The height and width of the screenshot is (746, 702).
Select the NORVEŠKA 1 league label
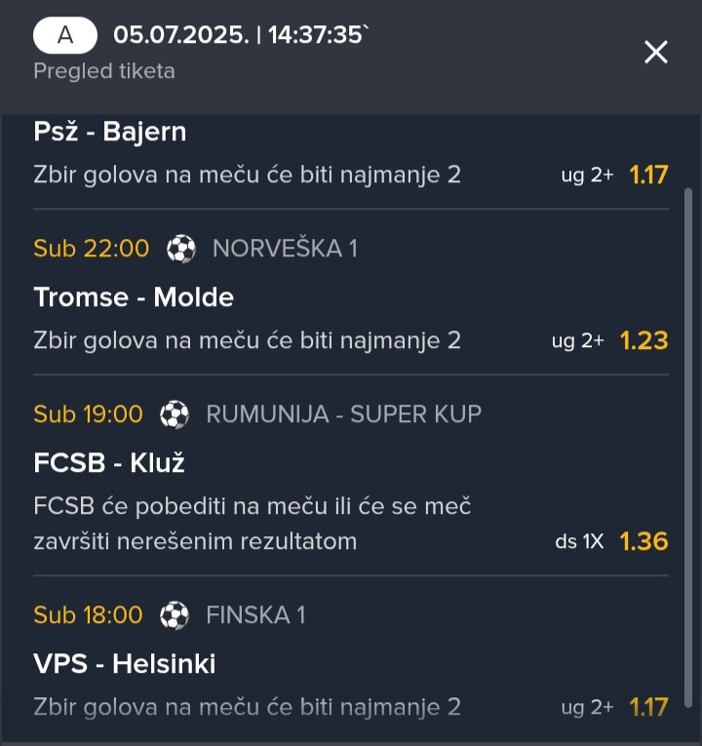[285, 249]
